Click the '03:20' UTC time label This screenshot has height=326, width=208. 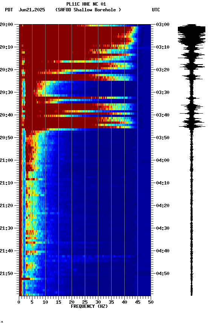[163, 70]
